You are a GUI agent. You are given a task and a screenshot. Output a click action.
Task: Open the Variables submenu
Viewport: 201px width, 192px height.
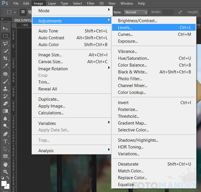pos(72,123)
